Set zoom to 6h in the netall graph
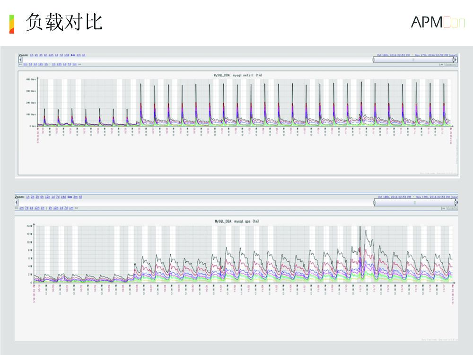Viewport: 473px width, 355px height. [x=45, y=55]
